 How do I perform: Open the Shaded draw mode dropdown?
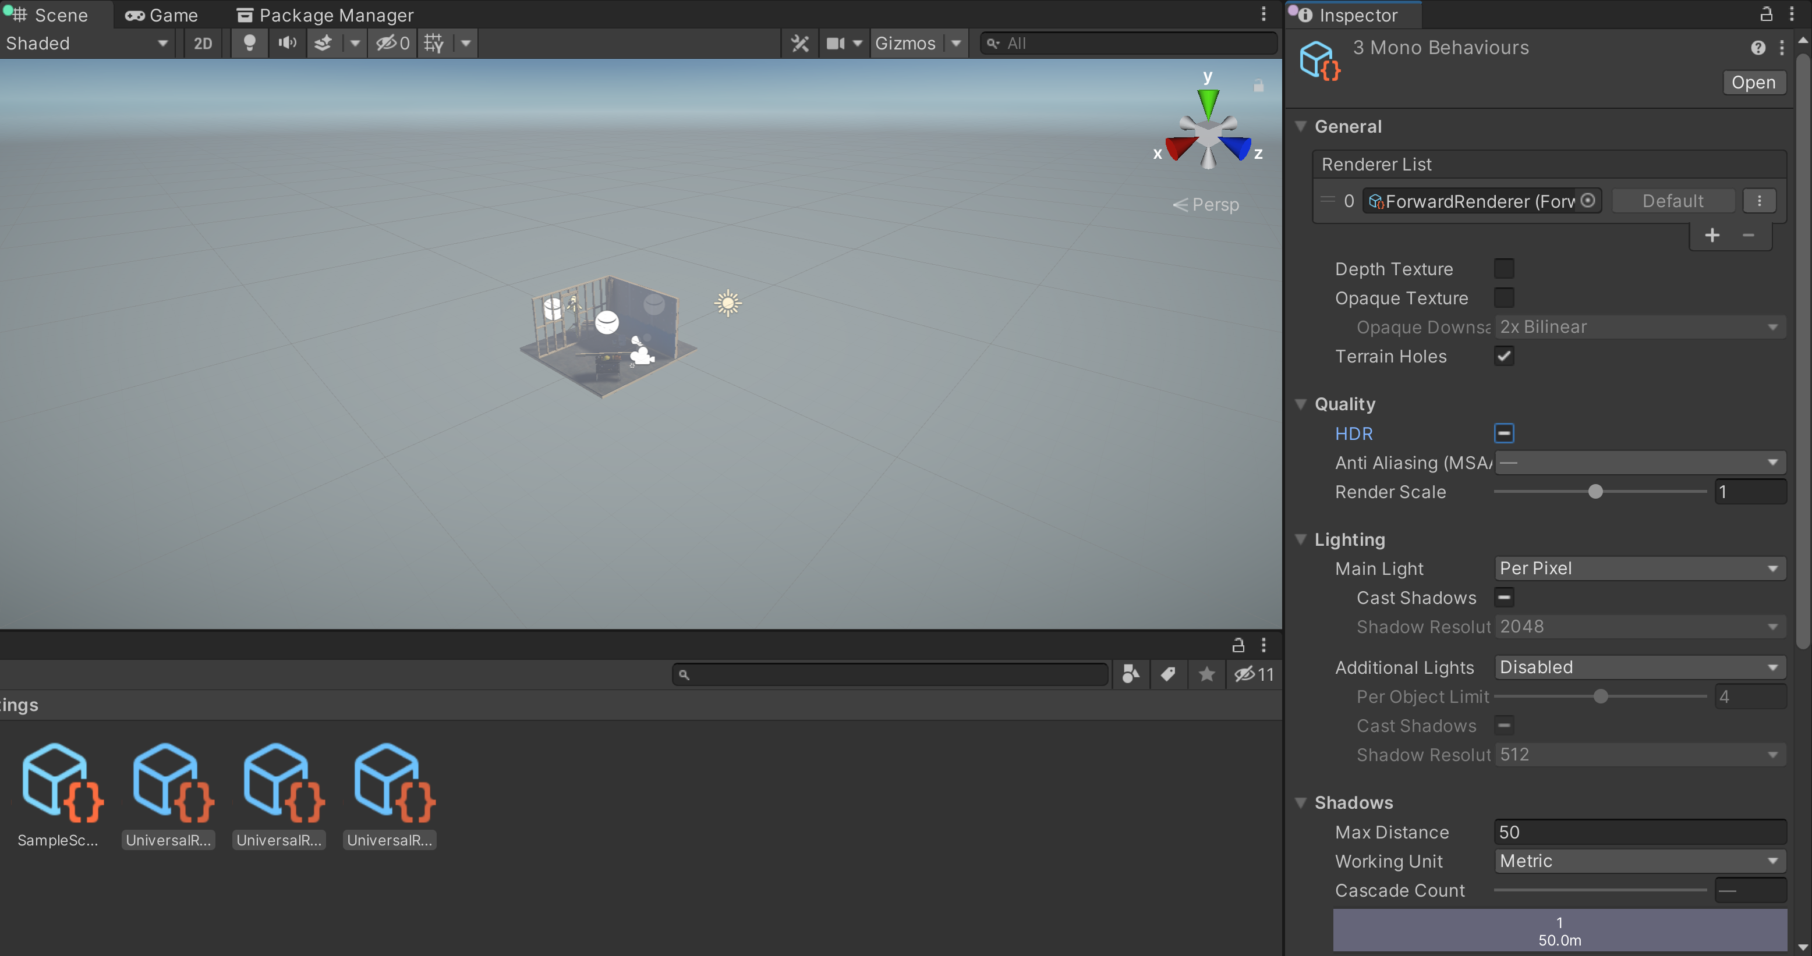point(86,44)
